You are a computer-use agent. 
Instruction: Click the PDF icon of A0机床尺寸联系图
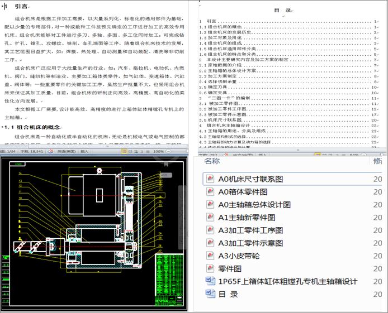pyautogui.click(x=210, y=179)
